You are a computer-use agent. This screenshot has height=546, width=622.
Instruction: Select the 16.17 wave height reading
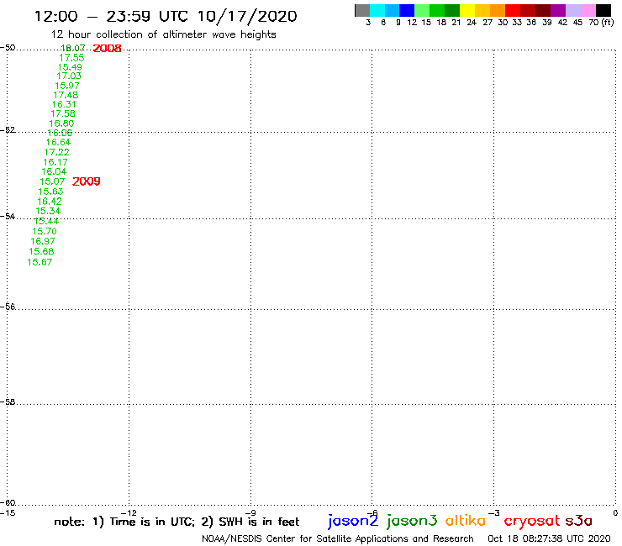[55, 162]
